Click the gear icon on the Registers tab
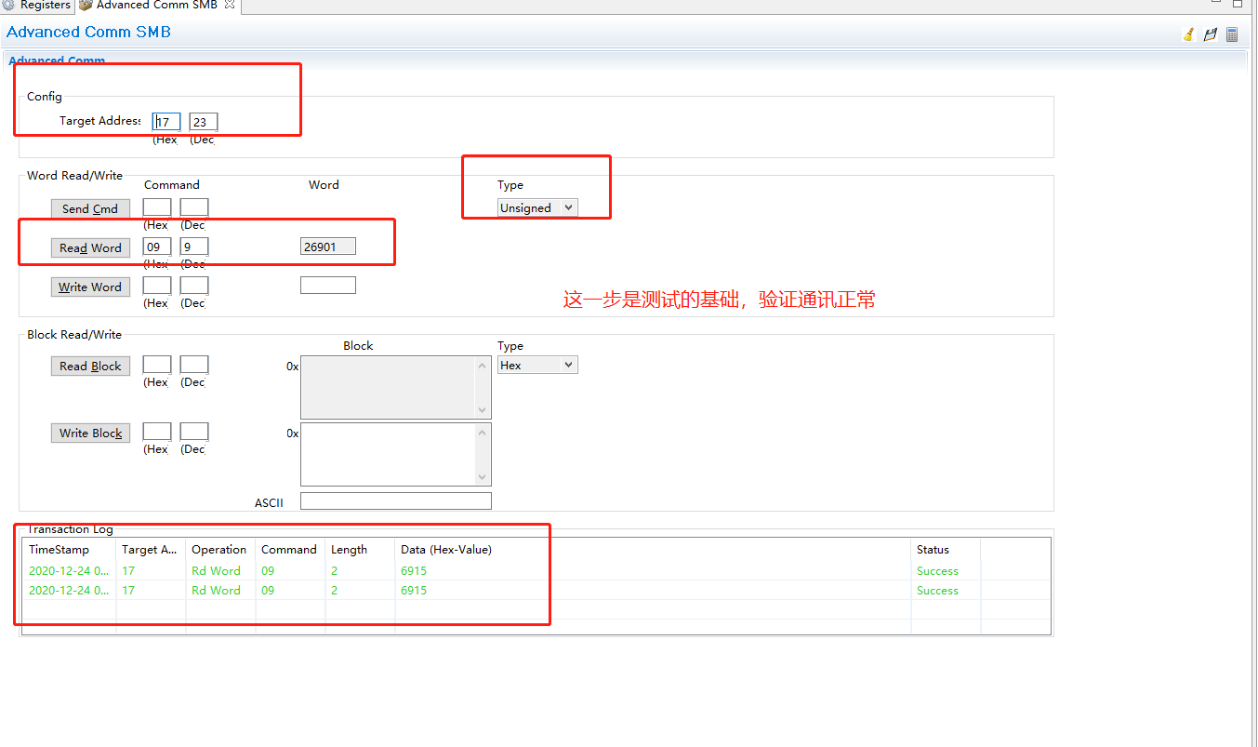 (9, 5)
